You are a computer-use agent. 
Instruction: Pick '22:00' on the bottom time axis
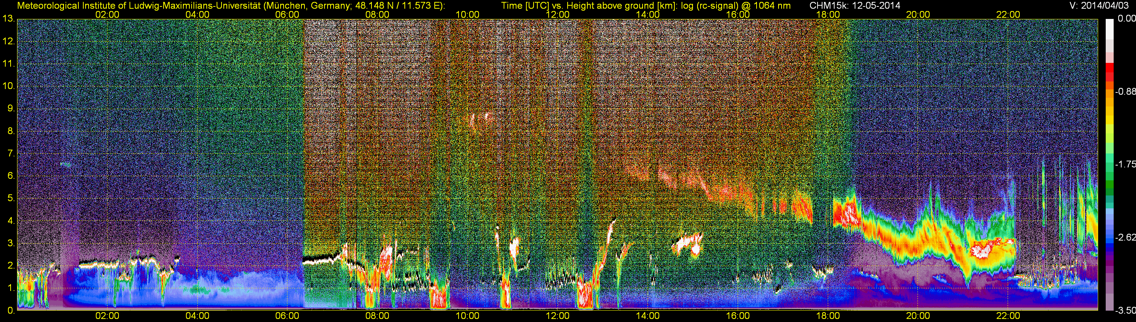pyautogui.click(x=1008, y=316)
